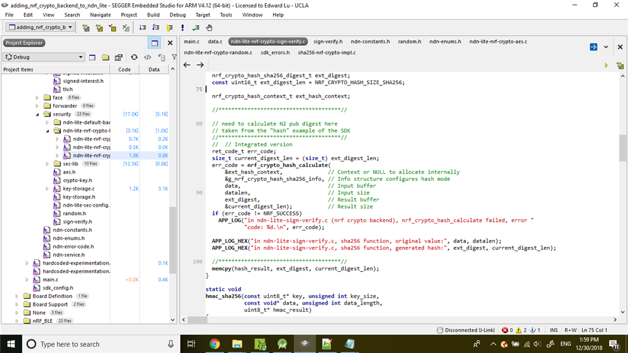Open the Build menu

(153, 15)
